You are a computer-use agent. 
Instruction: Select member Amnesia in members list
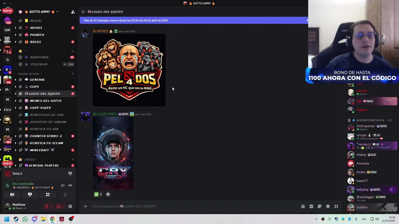point(373,163)
